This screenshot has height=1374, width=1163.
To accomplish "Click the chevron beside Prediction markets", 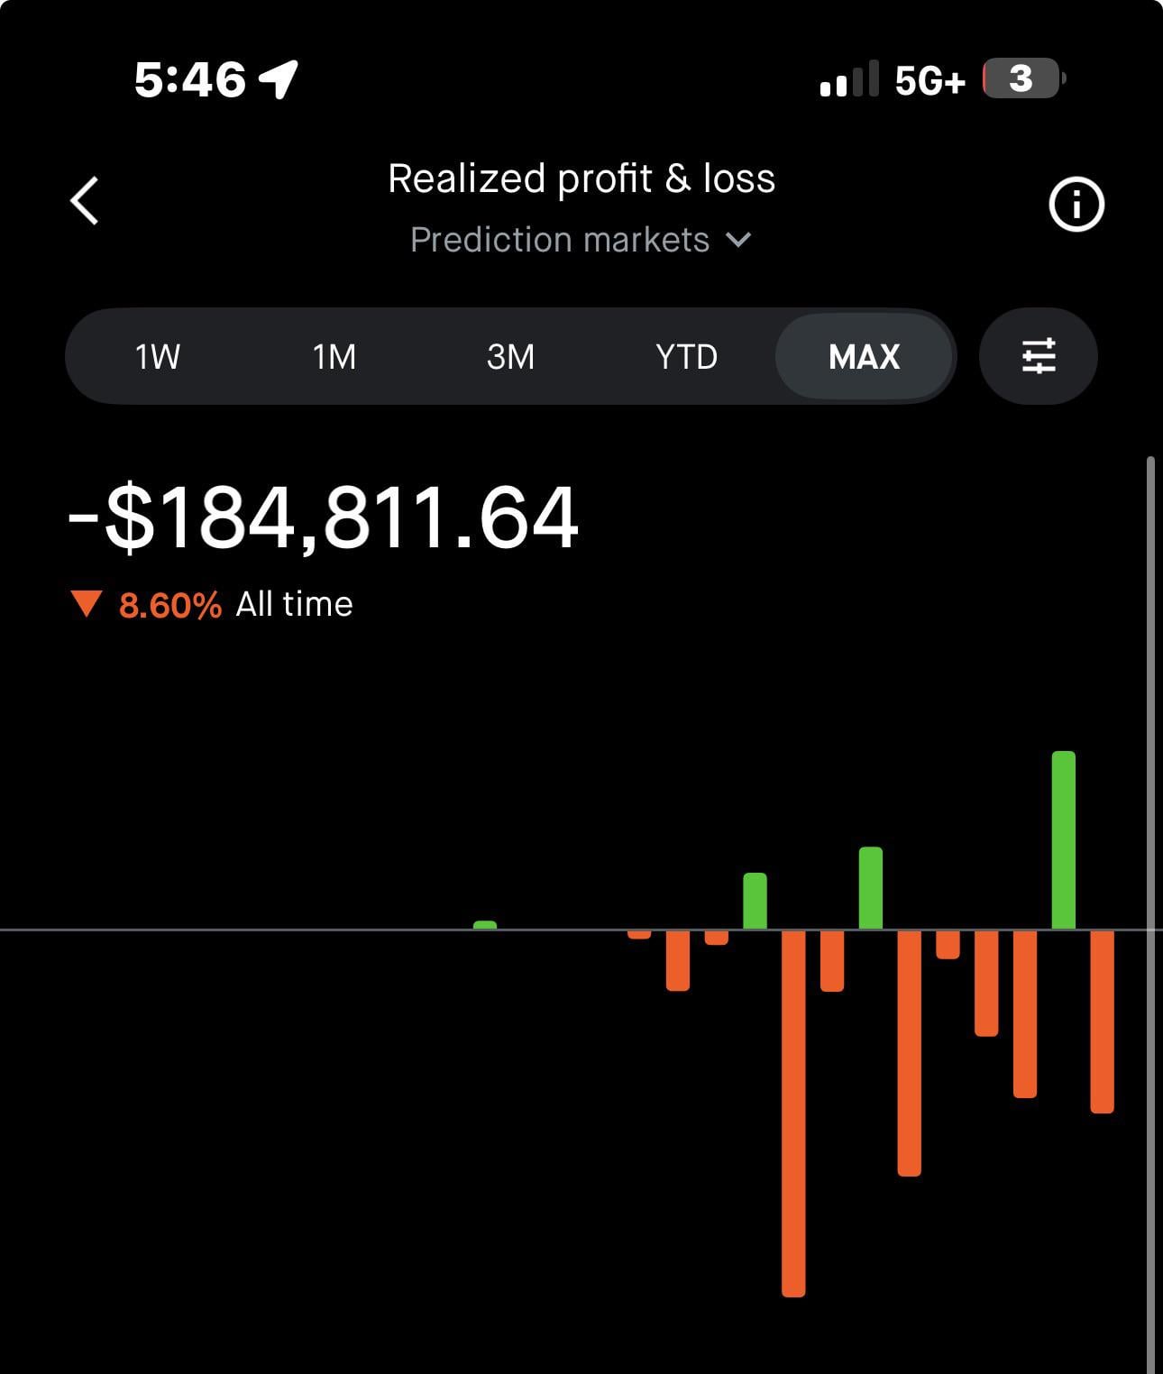I will point(738,240).
